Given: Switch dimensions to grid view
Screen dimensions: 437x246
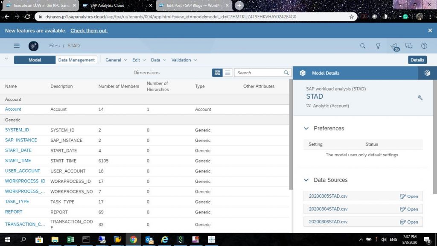Looking at the screenshot, I should pyautogui.click(x=217, y=73).
